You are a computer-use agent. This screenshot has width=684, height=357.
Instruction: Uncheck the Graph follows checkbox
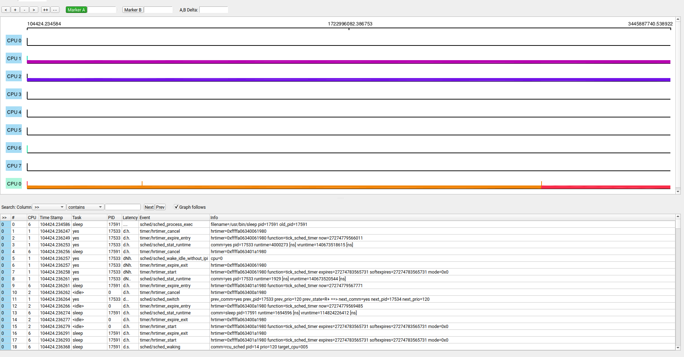coord(176,207)
